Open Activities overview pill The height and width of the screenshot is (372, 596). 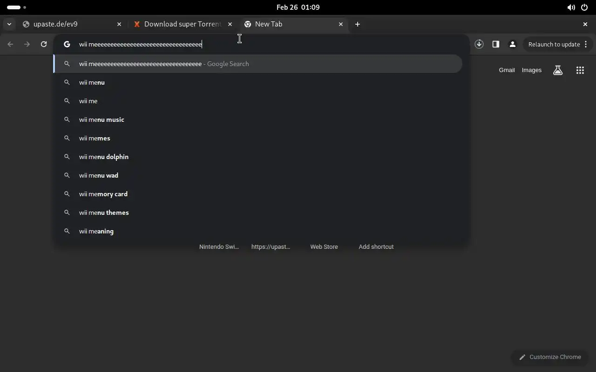[x=17, y=7]
